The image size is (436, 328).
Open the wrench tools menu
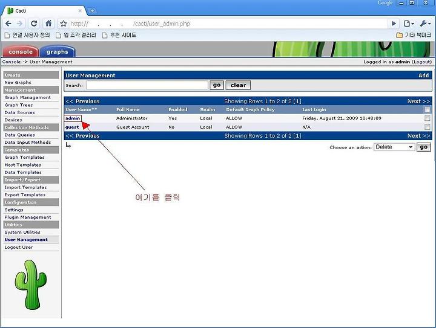tap(425, 24)
